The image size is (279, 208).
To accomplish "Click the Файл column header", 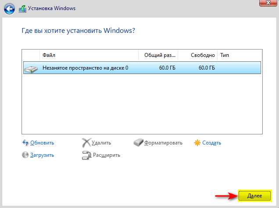I will point(89,55).
